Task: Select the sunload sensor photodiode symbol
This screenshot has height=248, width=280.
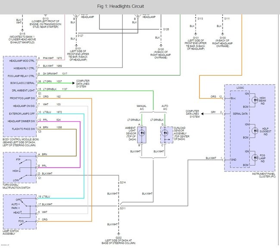Action: (x=165, y=133)
